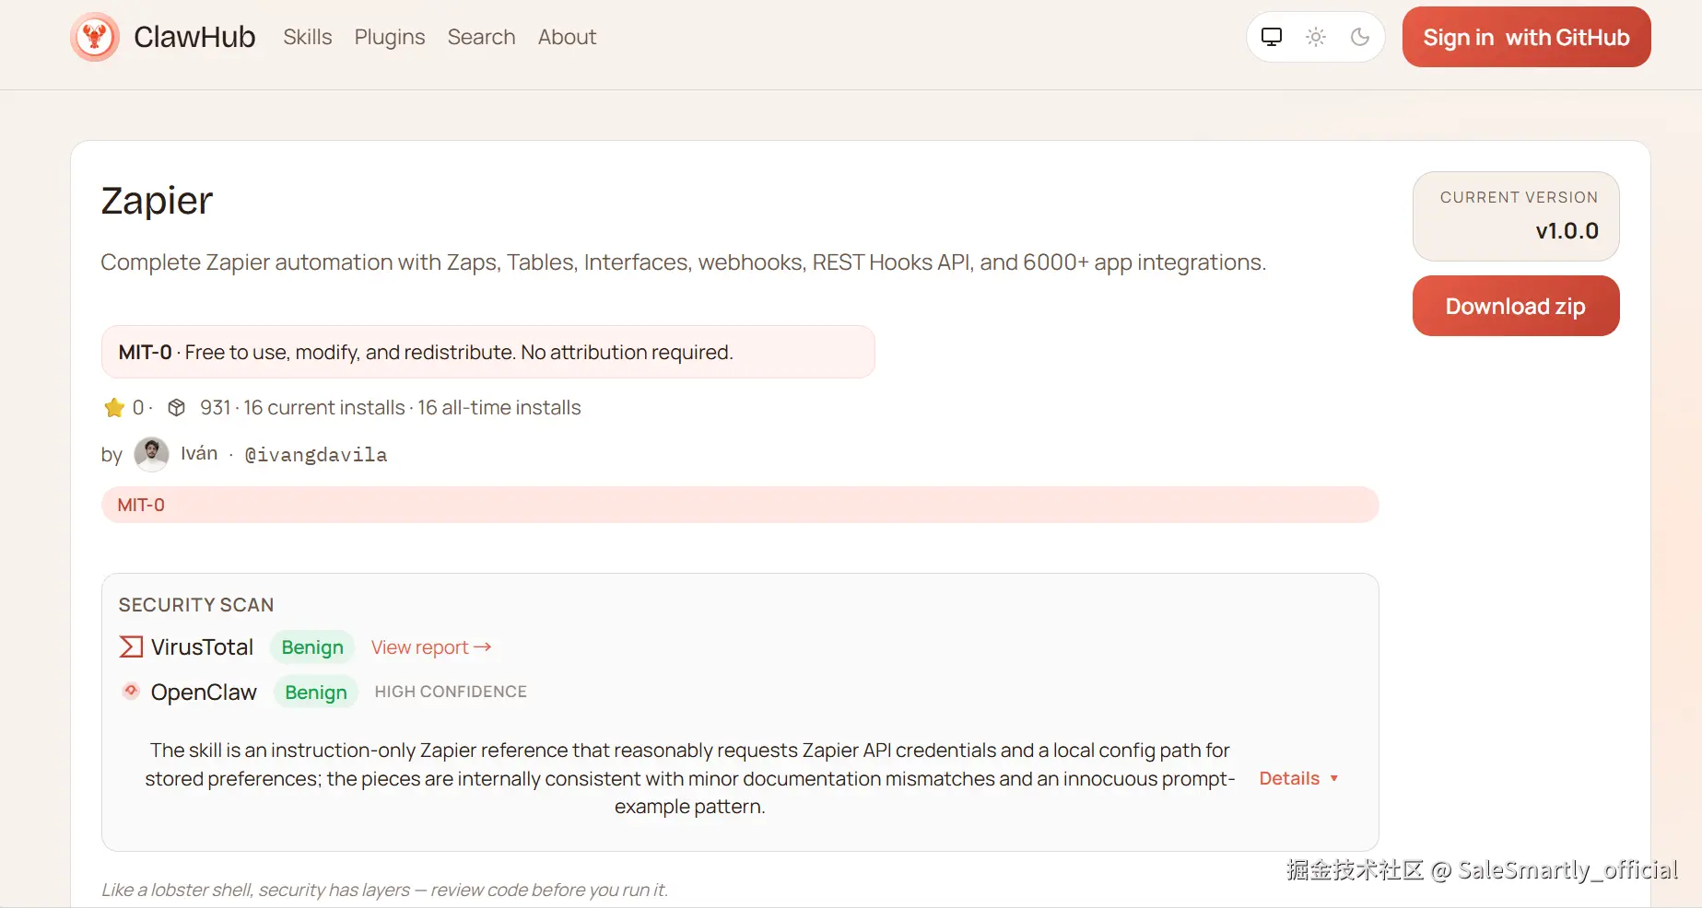This screenshot has height=908, width=1702.
Task: Expand the scan Details dropdown
Action: [x=1297, y=778]
